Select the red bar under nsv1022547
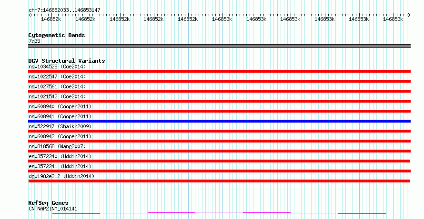Screen dimensions: 424x219 219,81
